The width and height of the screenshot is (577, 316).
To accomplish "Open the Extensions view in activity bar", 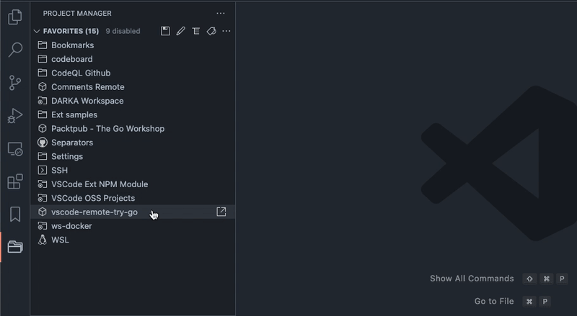I will point(15,181).
